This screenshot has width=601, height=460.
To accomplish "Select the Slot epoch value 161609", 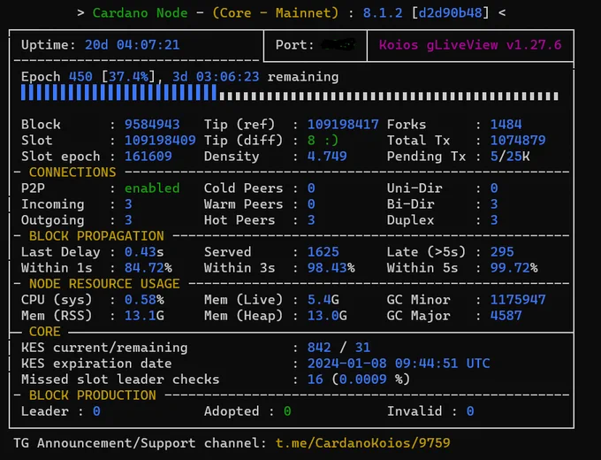I will coord(148,157).
